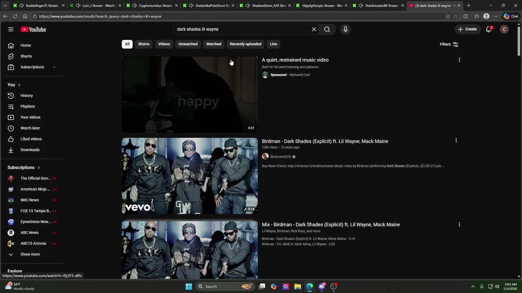The width and height of the screenshot is (522, 293).
Task: Open Your videos
Action: [x=33, y=117]
